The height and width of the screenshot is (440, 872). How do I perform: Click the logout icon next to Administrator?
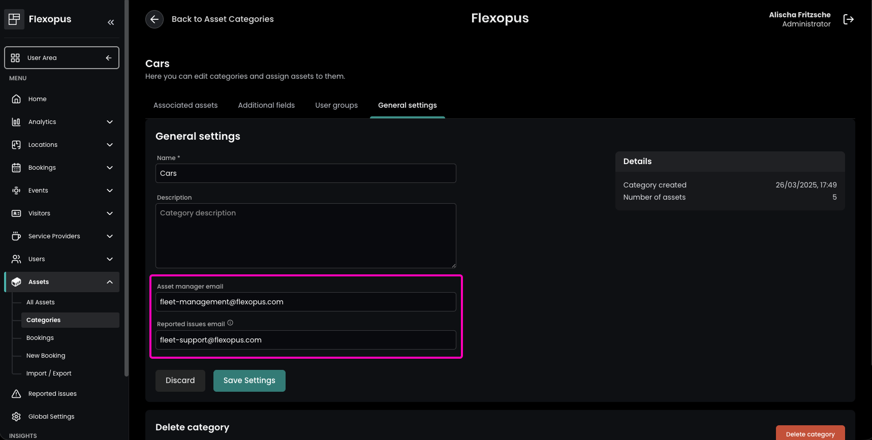[848, 19]
